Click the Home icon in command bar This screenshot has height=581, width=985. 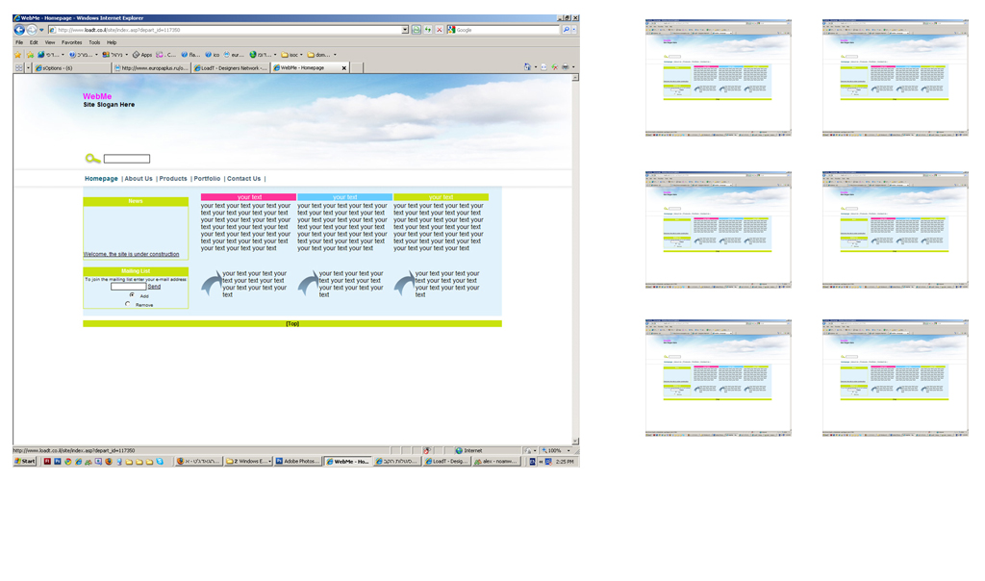[527, 66]
